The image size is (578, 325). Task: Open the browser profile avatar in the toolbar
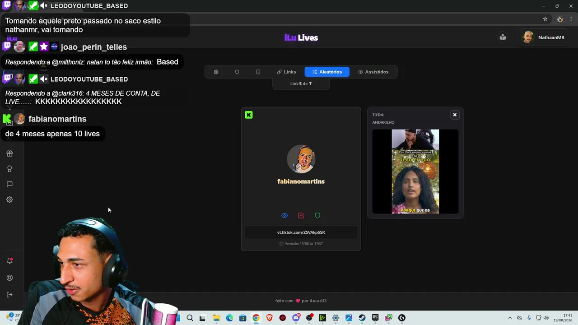coord(560,19)
